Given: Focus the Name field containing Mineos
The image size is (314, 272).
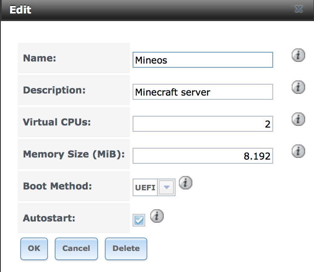Looking at the screenshot, I should point(202,60).
